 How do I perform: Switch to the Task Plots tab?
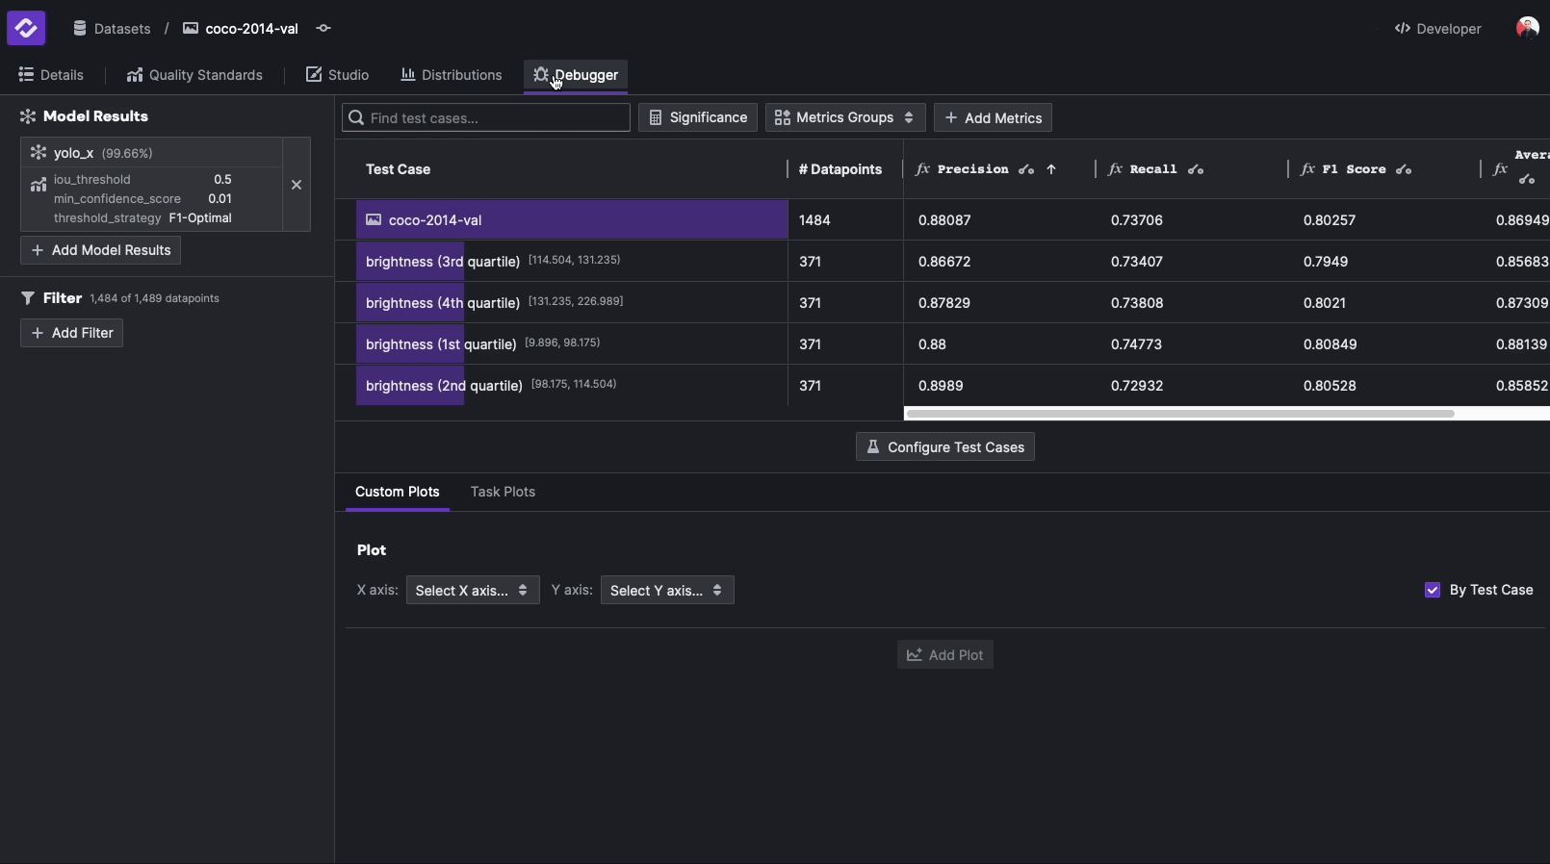[x=503, y=492]
